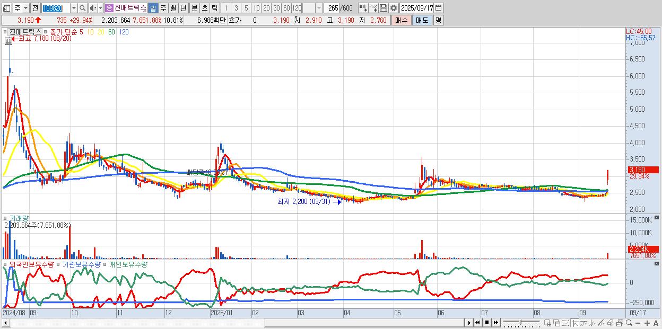Click the zigzag wave tool icon
Image resolution: width=662 pixels, height=329 pixels.
pyautogui.click(x=593, y=323)
